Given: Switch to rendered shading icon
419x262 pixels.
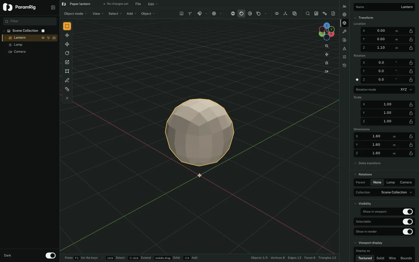Looking at the screenshot, I should pyautogui.click(x=258, y=14).
